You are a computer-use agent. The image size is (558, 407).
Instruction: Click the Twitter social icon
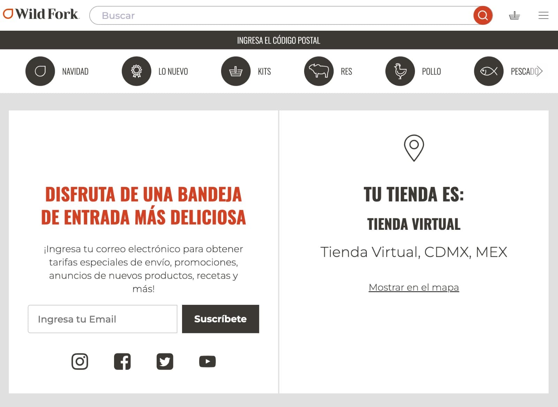coord(165,362)
